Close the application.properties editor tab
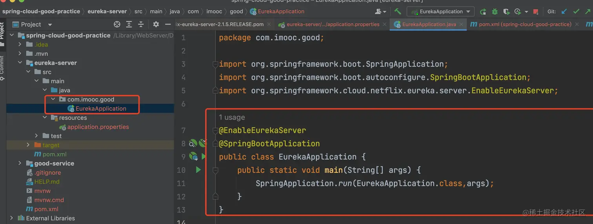Image resolution: width=593 pixels, height=224 pixels. [x=385, y=24]
